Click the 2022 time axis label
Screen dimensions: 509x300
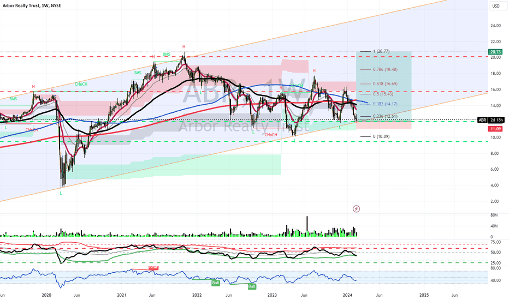[197, 296]
